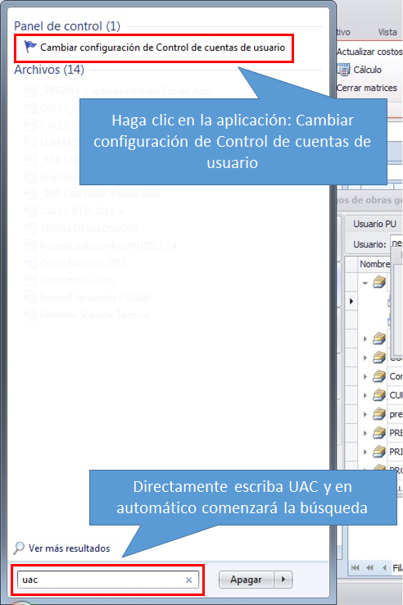The height and width of the screenshot is (605, 403).
Task: Expand the CUI folder row
Action: [x=365, y=395]
